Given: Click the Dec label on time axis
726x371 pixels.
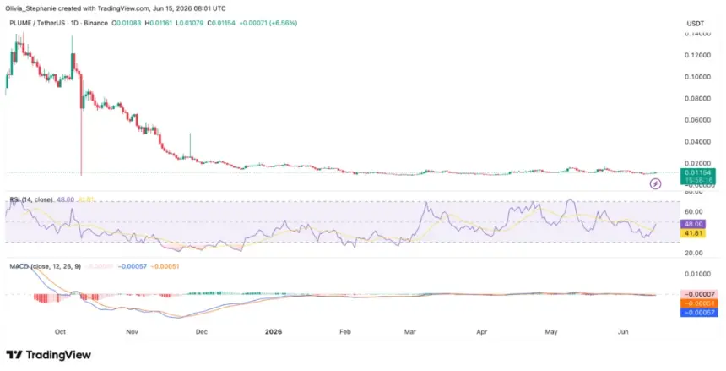Looking at the screenshot, I should pyautogui.click(x=202, y=332).
